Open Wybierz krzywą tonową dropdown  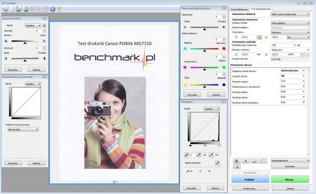(x=23, y=129)
